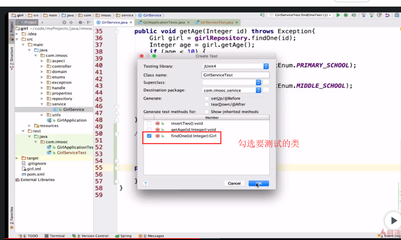Close the GirlApplicationTests.java tab
Viewport: 401px width, 240px height.
tap(188, 22)
